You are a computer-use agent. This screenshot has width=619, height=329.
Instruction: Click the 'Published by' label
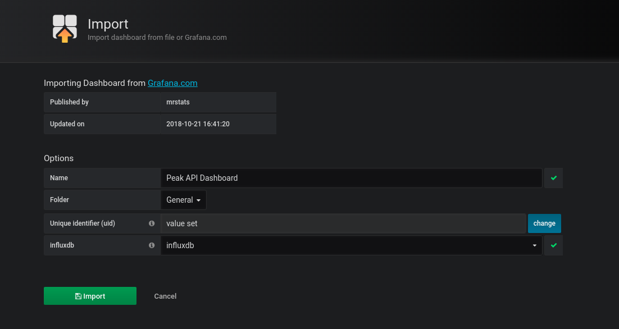[x=69, y=102]
